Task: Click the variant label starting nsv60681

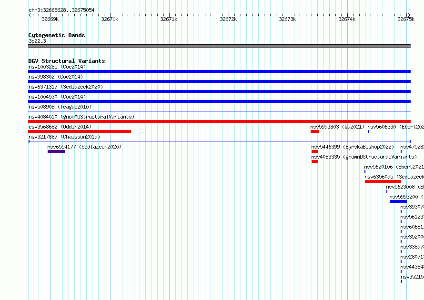Action: point(412,227)
